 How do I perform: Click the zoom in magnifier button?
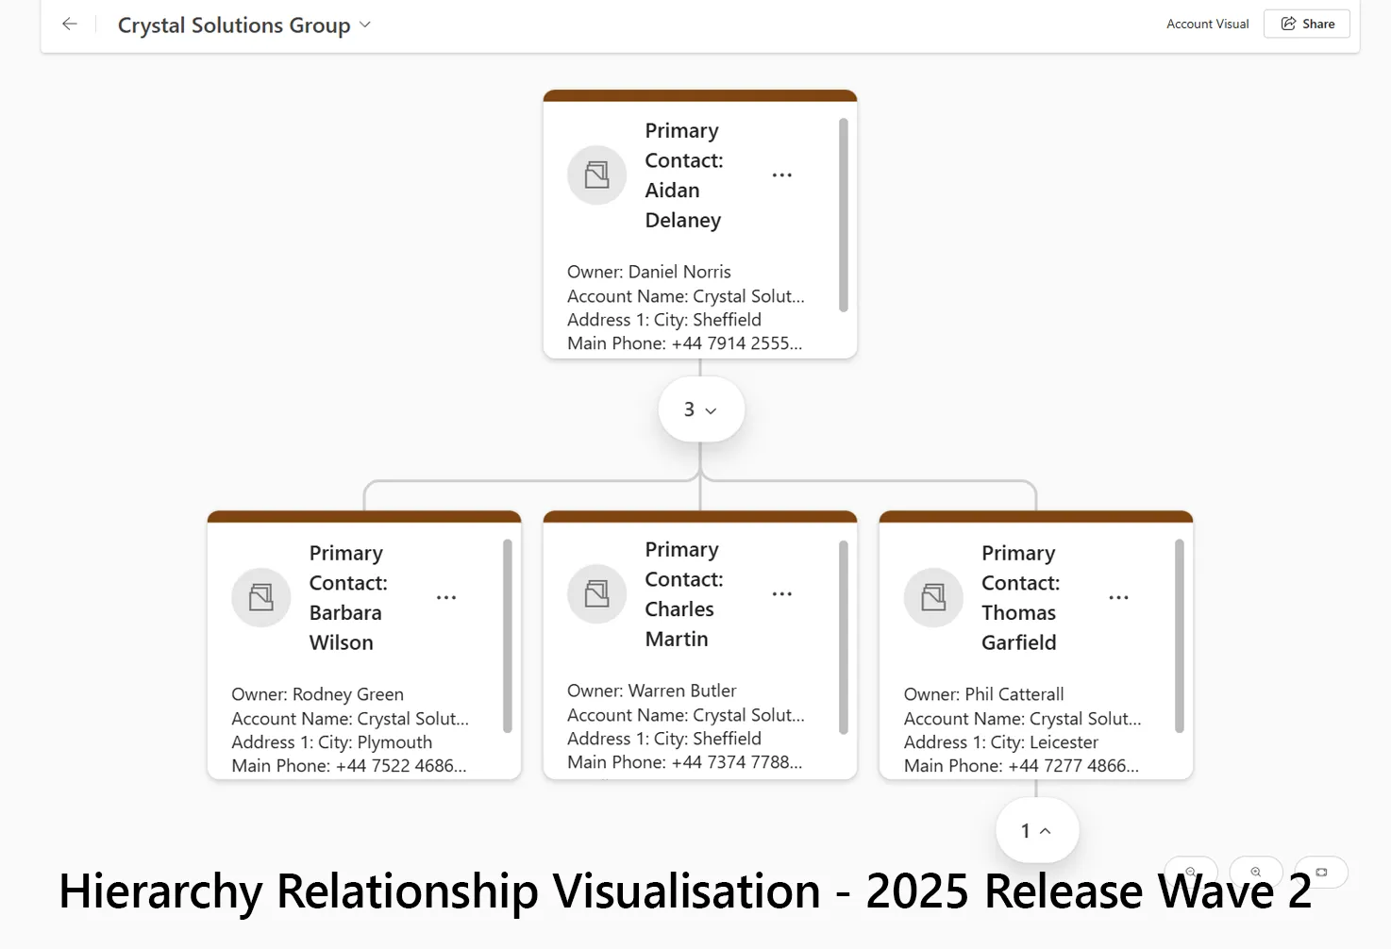point(1256,872)
